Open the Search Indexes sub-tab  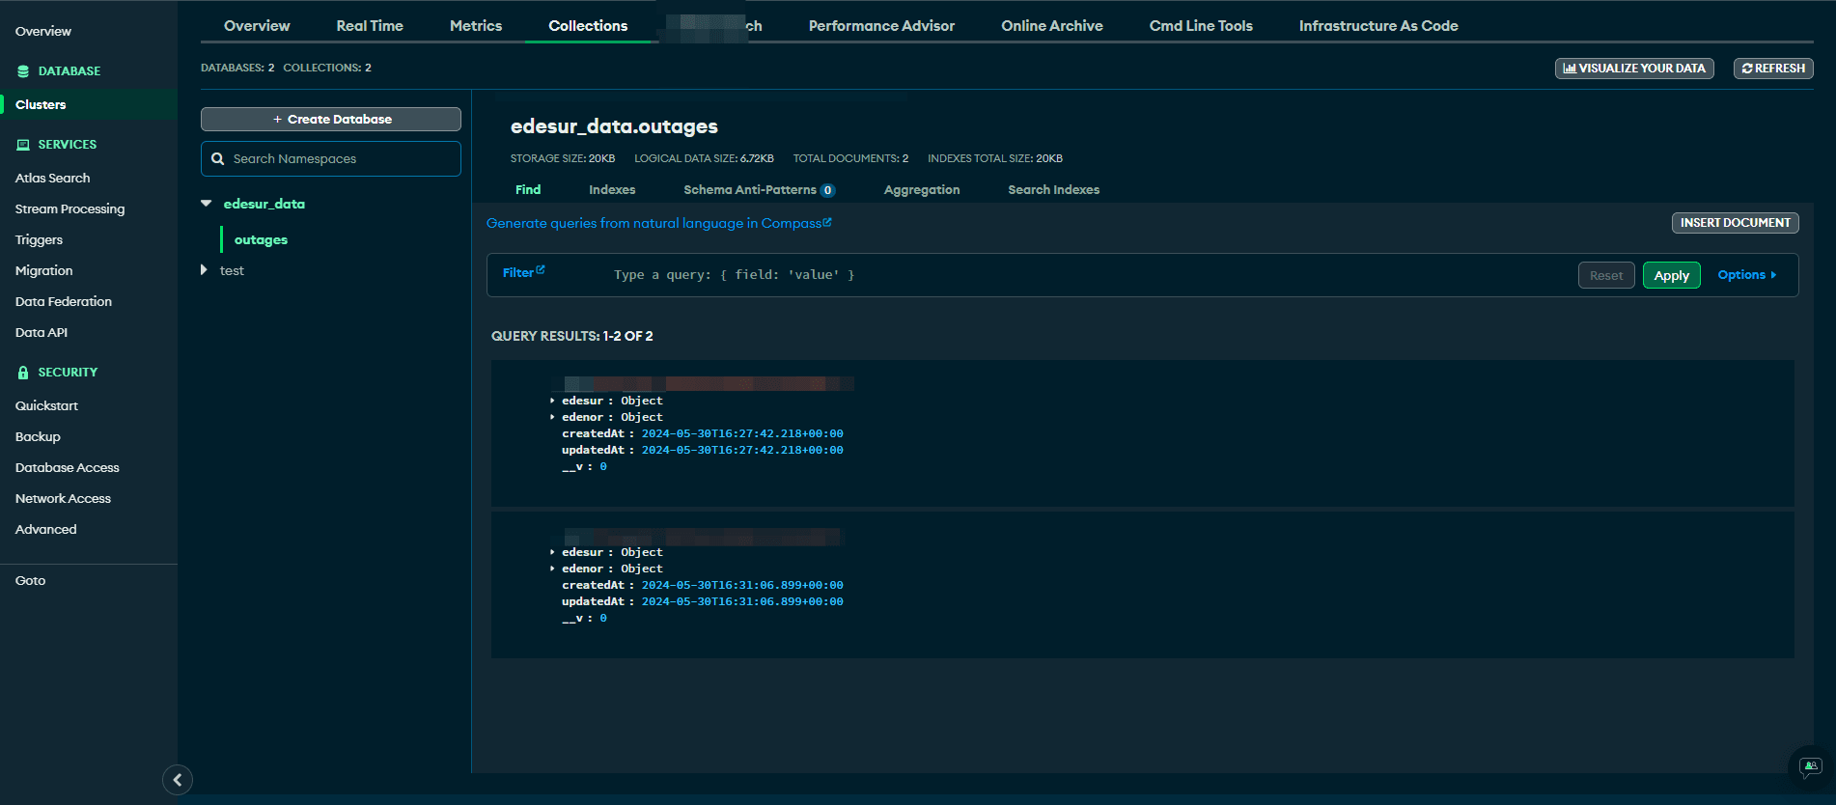(1054, 190)
